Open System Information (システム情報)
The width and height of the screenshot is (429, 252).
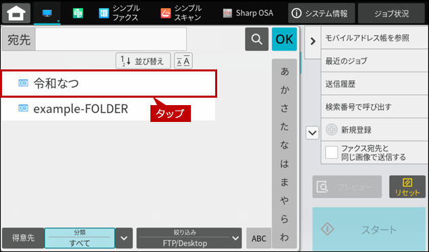(322, 13)
